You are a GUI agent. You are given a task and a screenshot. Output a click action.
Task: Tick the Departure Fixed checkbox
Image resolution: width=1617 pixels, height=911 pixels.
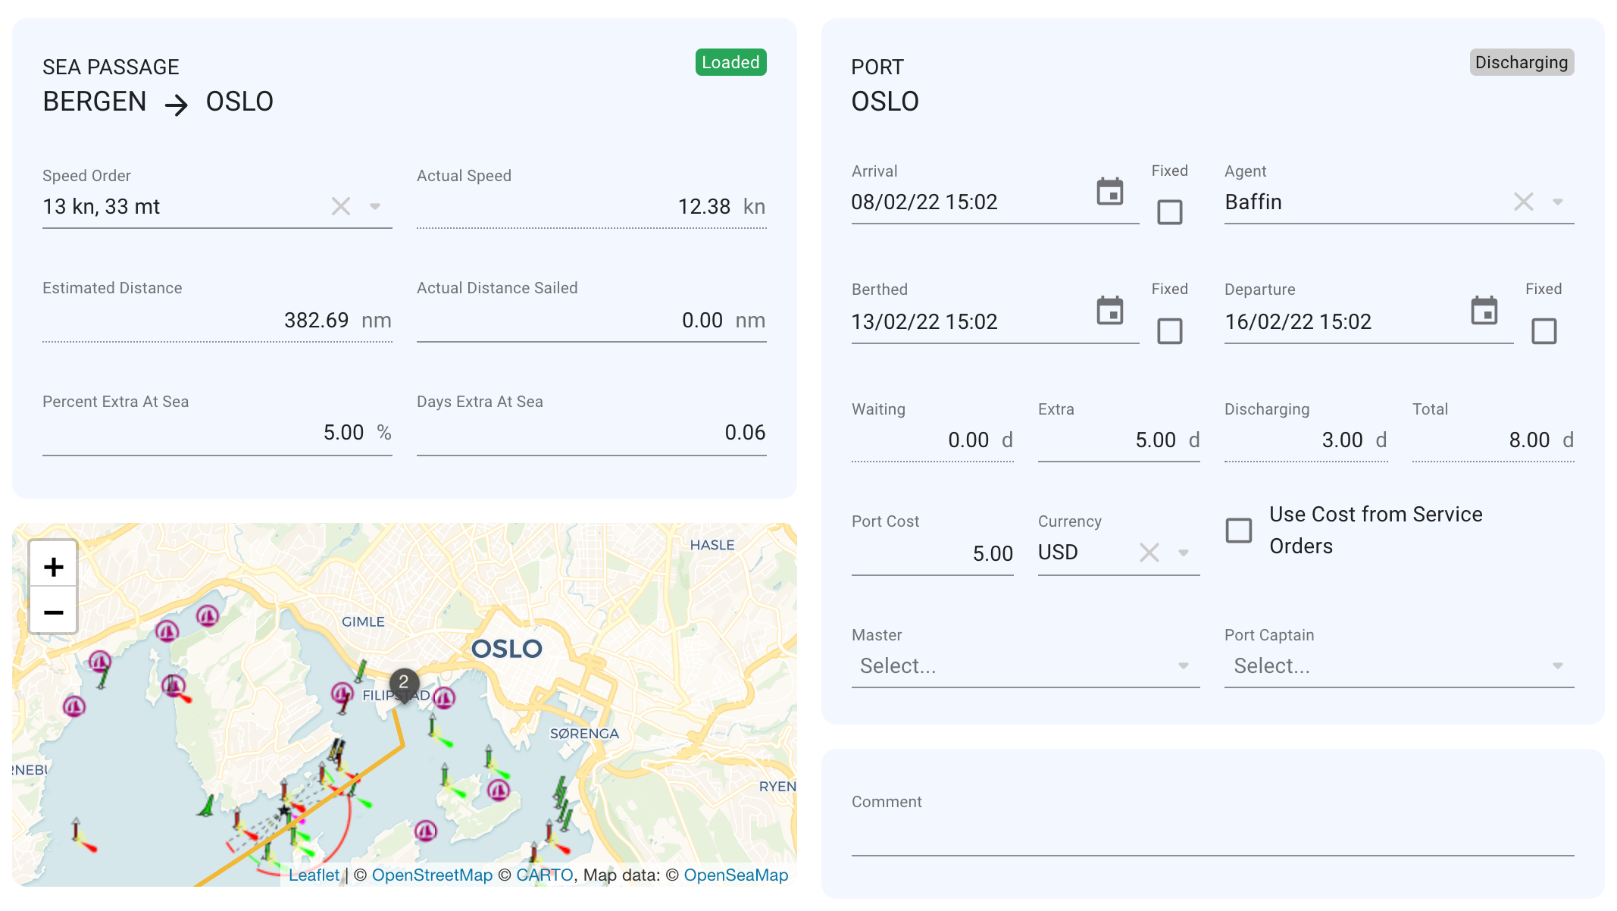click(x=1543, y=331)
